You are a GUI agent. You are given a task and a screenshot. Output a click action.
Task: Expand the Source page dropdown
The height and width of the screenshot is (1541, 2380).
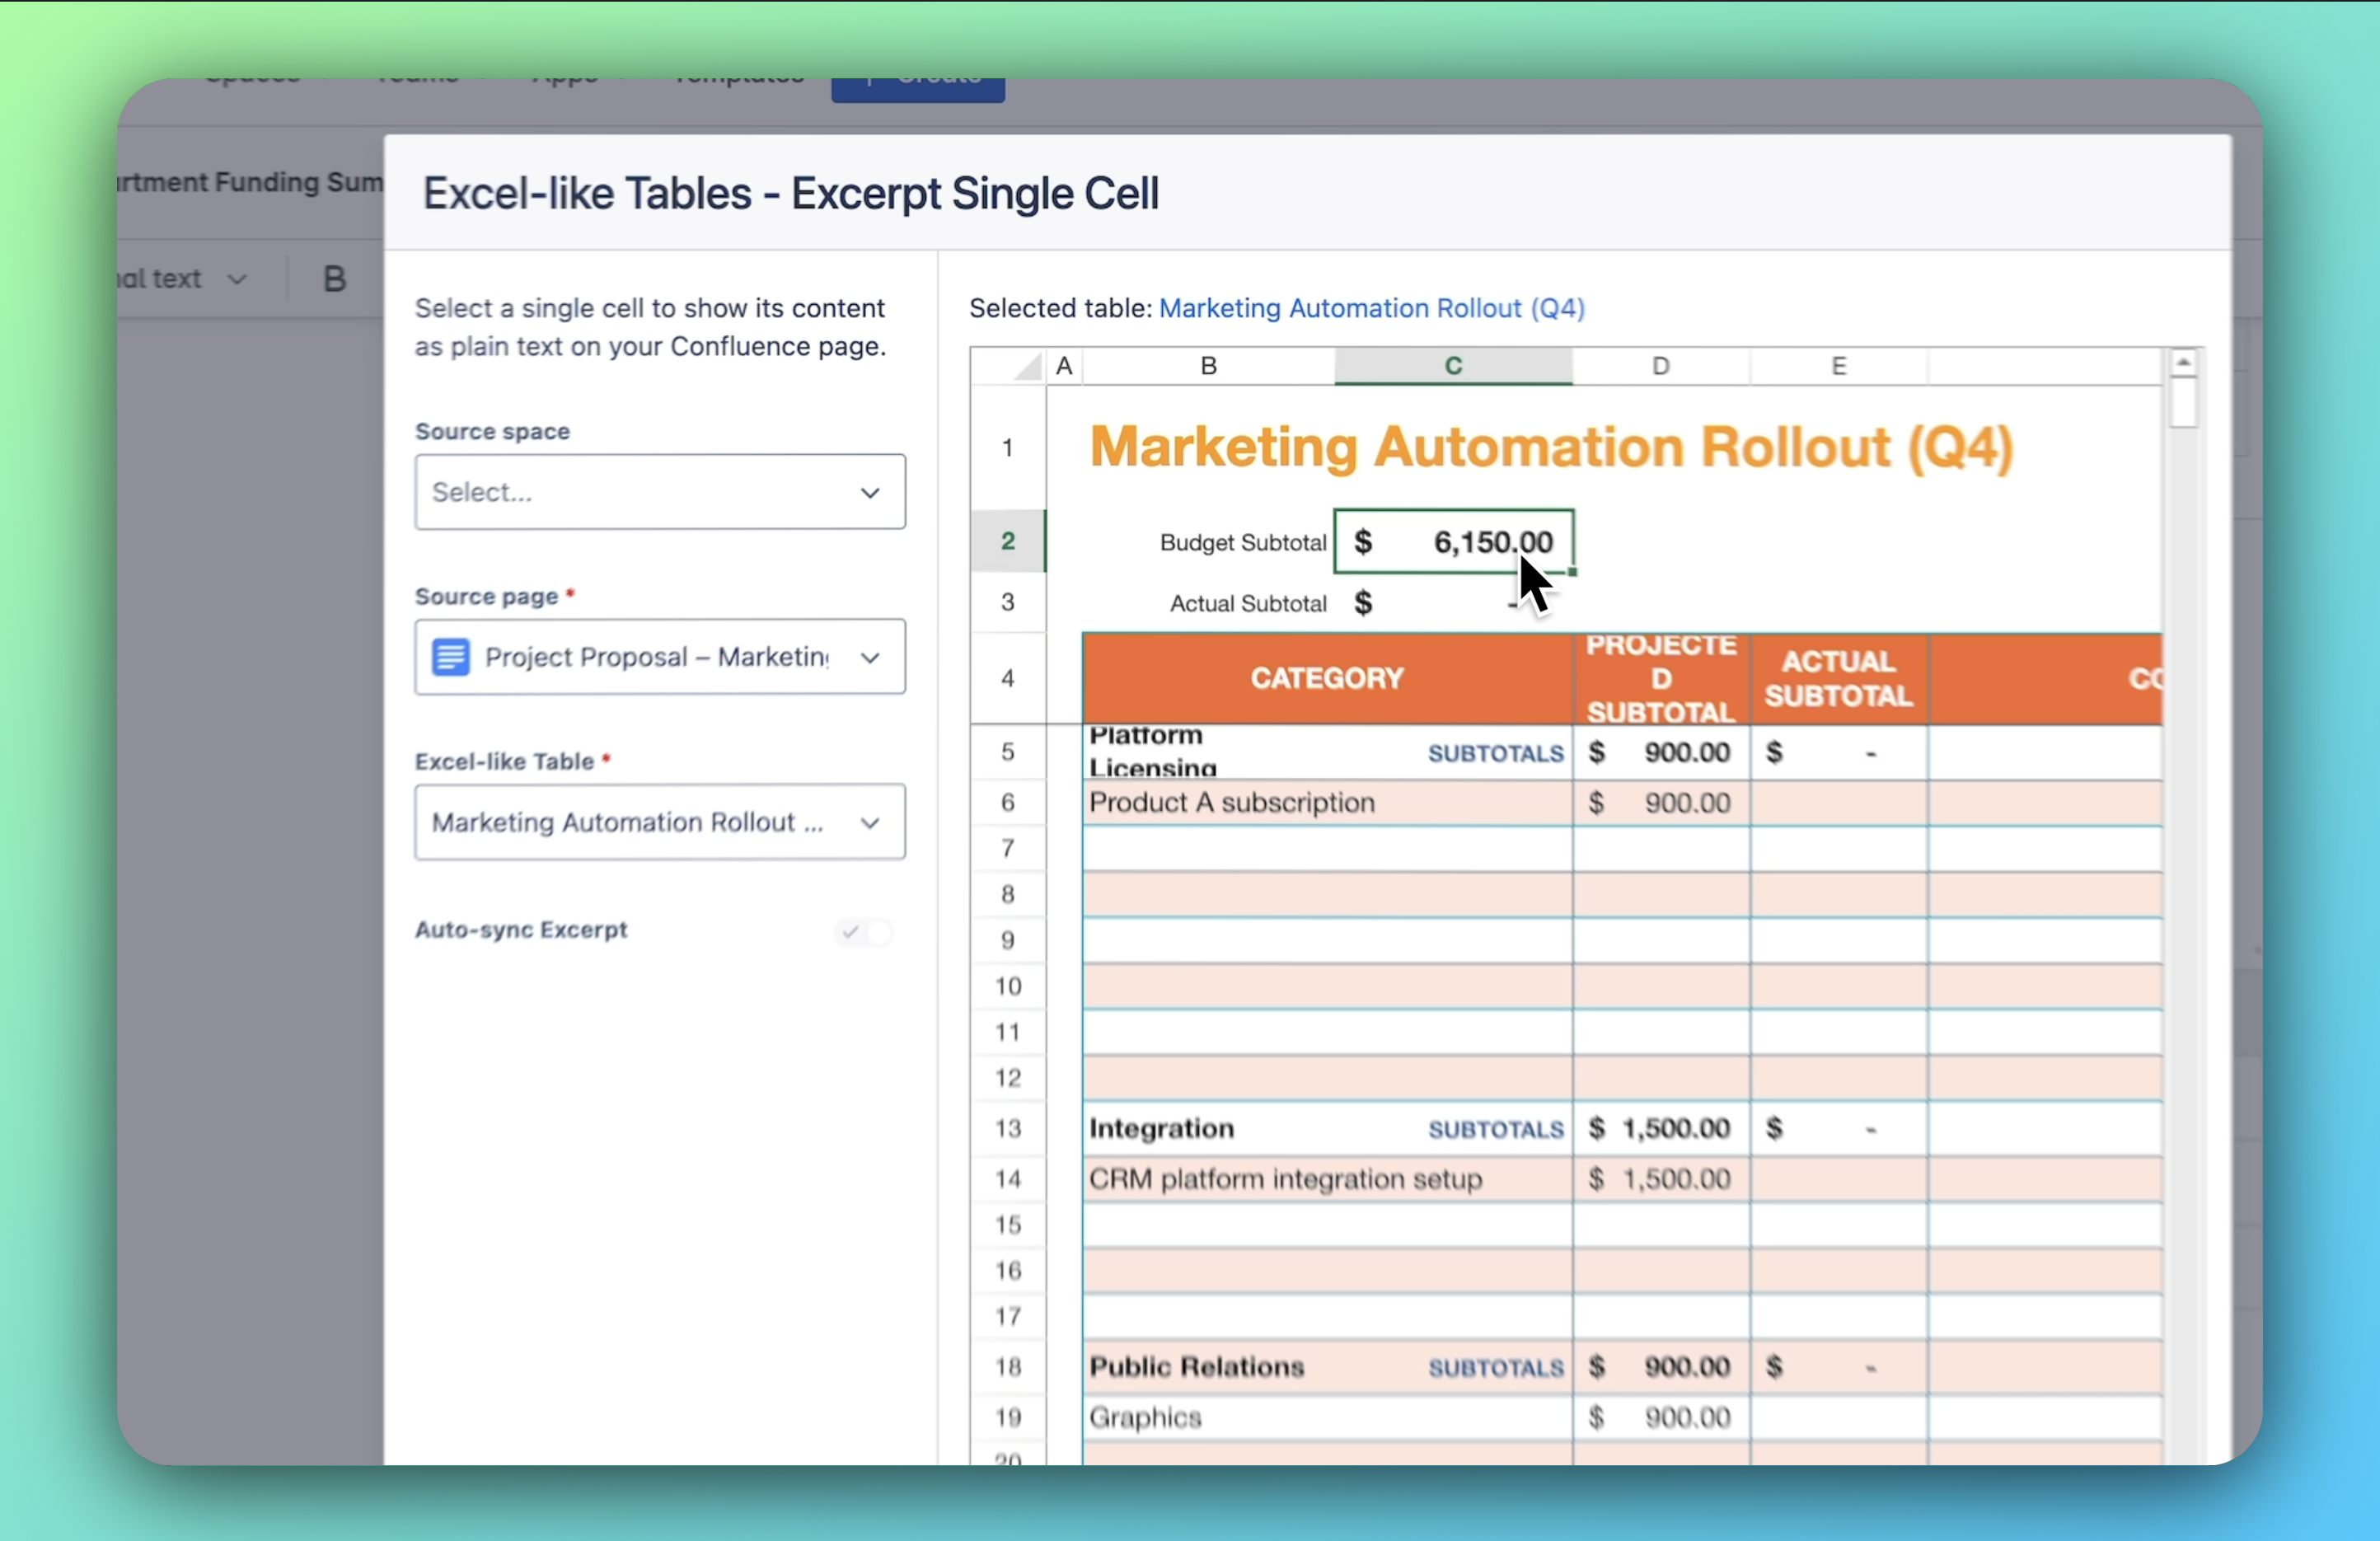(869, 657)
